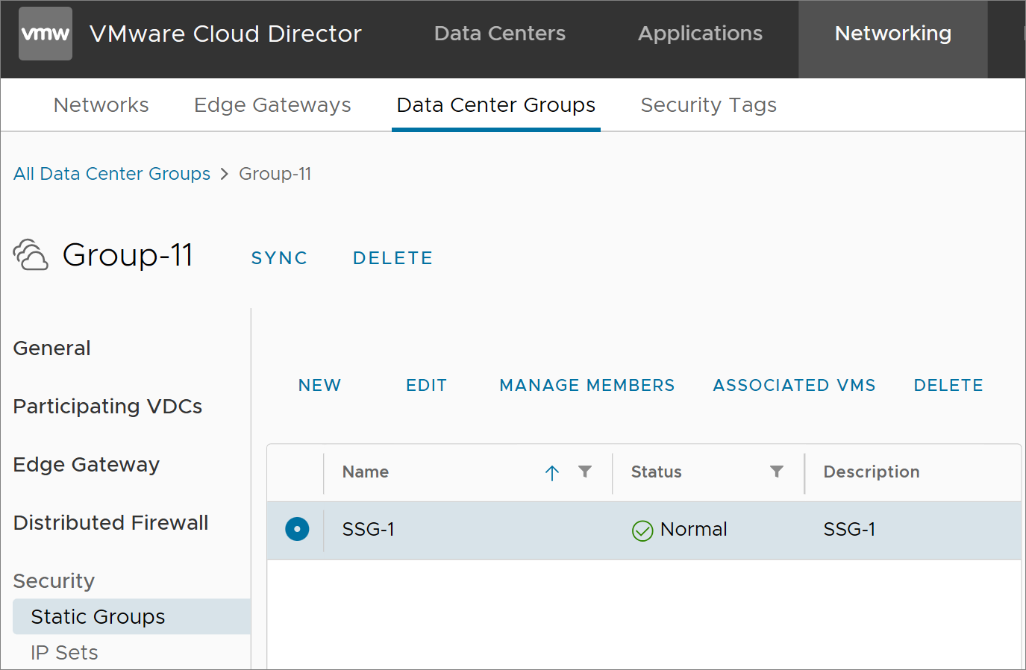Select the SSG-1 row radio button
The image size is (1026, 670).
click(x=297, y=530)
